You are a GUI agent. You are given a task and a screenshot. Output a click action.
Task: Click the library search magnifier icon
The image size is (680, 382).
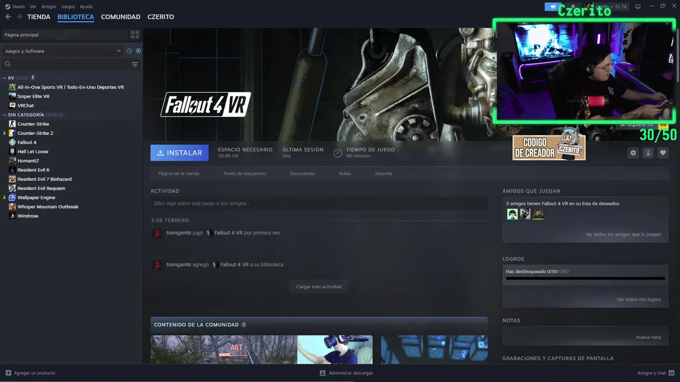pos(7,64)
